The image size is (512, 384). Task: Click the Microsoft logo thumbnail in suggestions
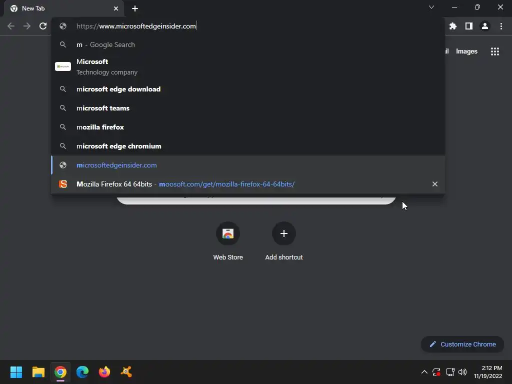63,66
